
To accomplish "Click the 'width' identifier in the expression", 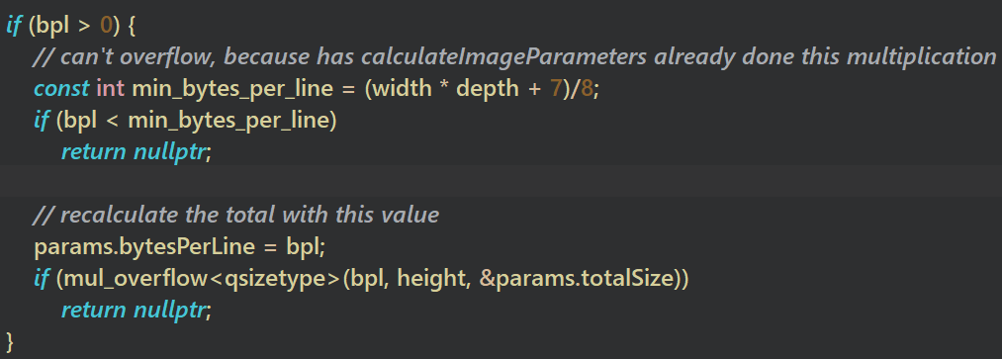I will pyautogui.click(x=402, y=89).
